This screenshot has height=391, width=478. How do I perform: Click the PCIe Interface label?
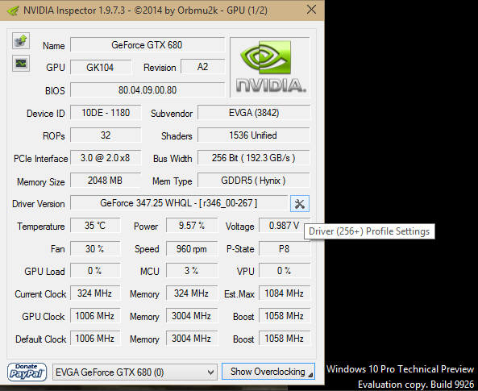click(x=40, y=159)
